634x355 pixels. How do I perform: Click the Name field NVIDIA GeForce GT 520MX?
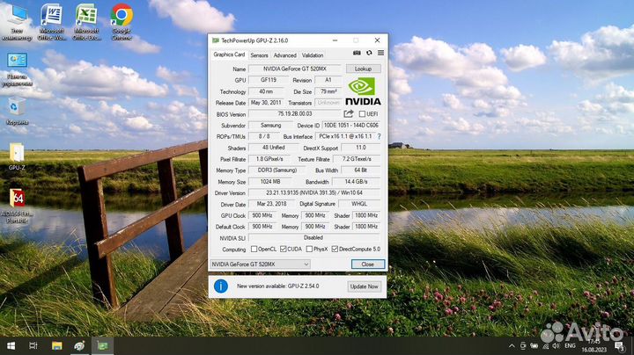(x=295, y=69)
